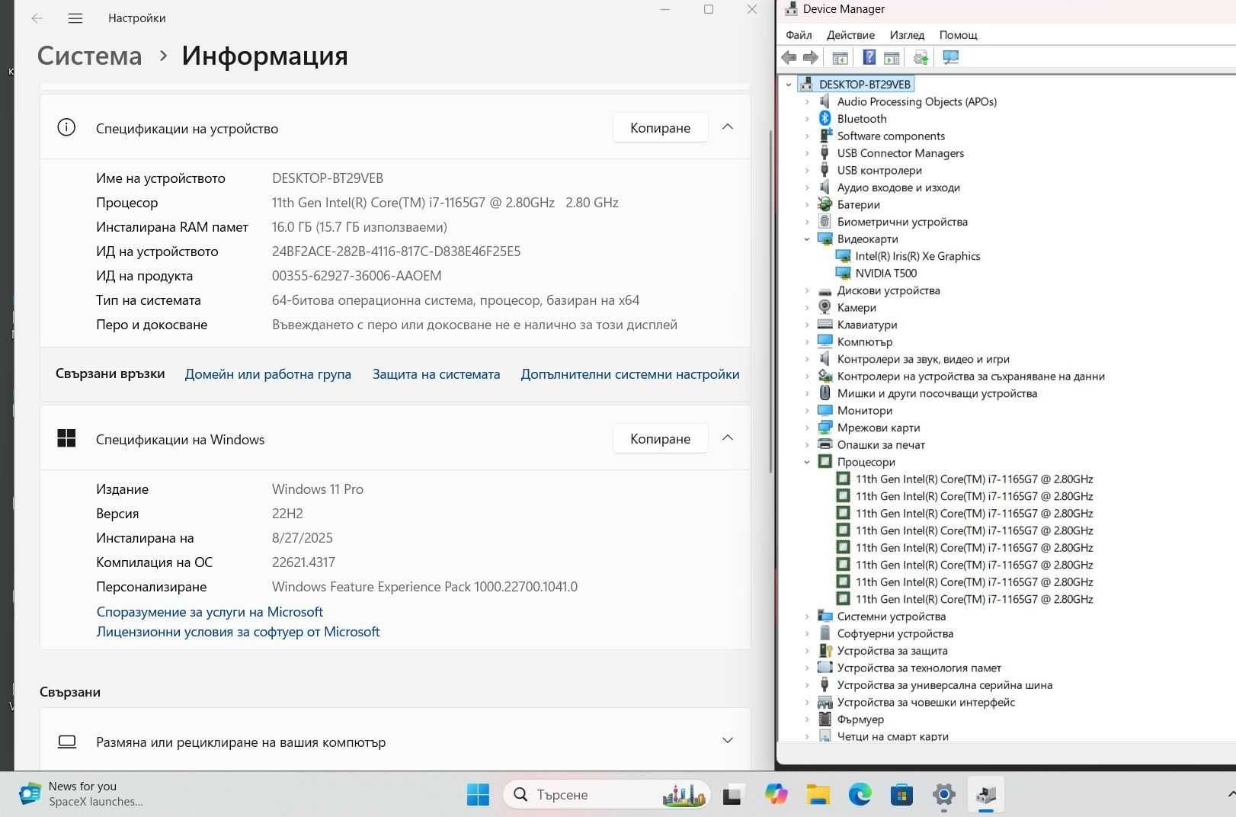Open the Действие menu in Device Manager

(850, 35)
